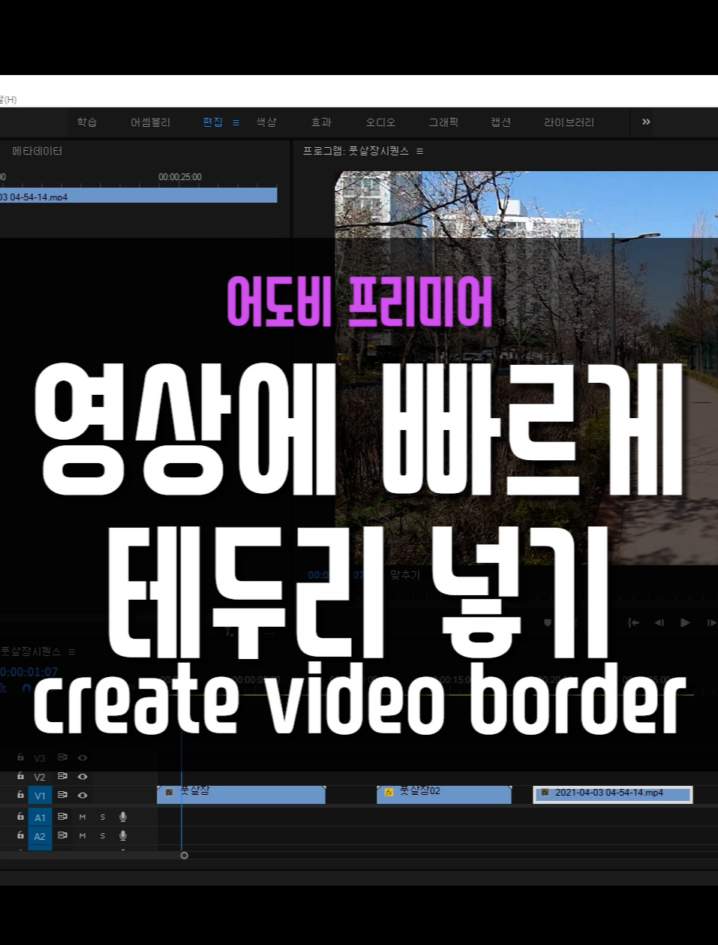Go to In point in program monitor

click(634, 622)
